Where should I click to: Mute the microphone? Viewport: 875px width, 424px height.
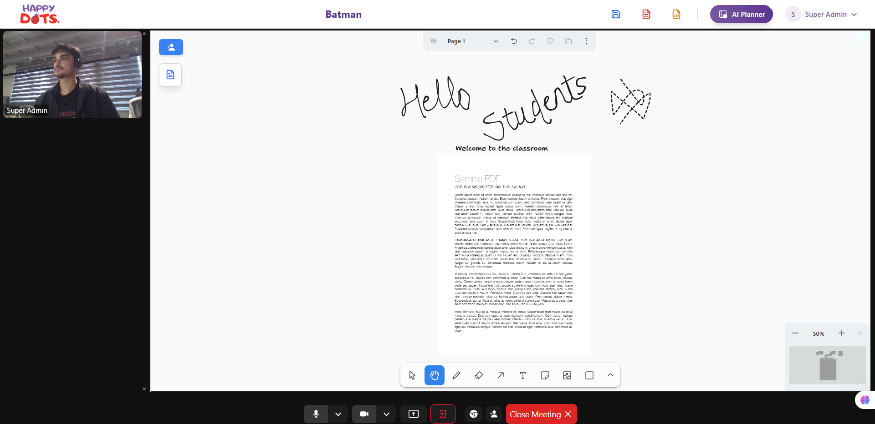[316, 414]
